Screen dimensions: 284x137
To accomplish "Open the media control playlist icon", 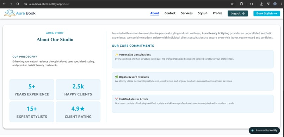I will (268, 4).
